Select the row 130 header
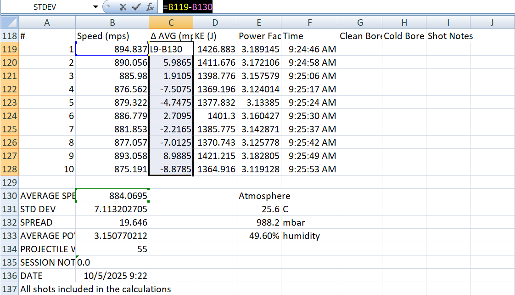This screenshot has height=295, width=515. click(9, 196)
